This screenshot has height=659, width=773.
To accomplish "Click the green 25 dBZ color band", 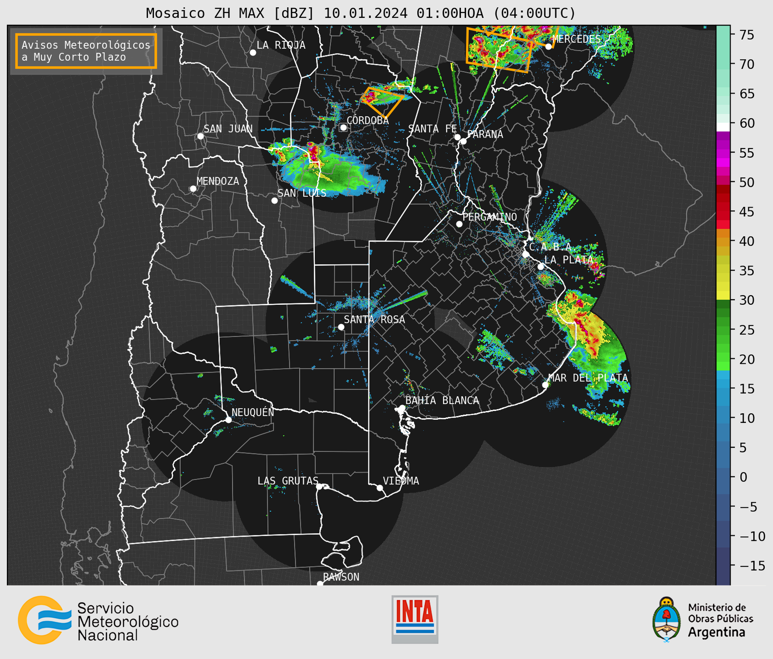I will pyautogui.click(x=723, y=330).
